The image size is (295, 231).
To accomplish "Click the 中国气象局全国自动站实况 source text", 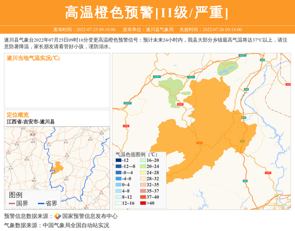I will click(x=76, y=225).
